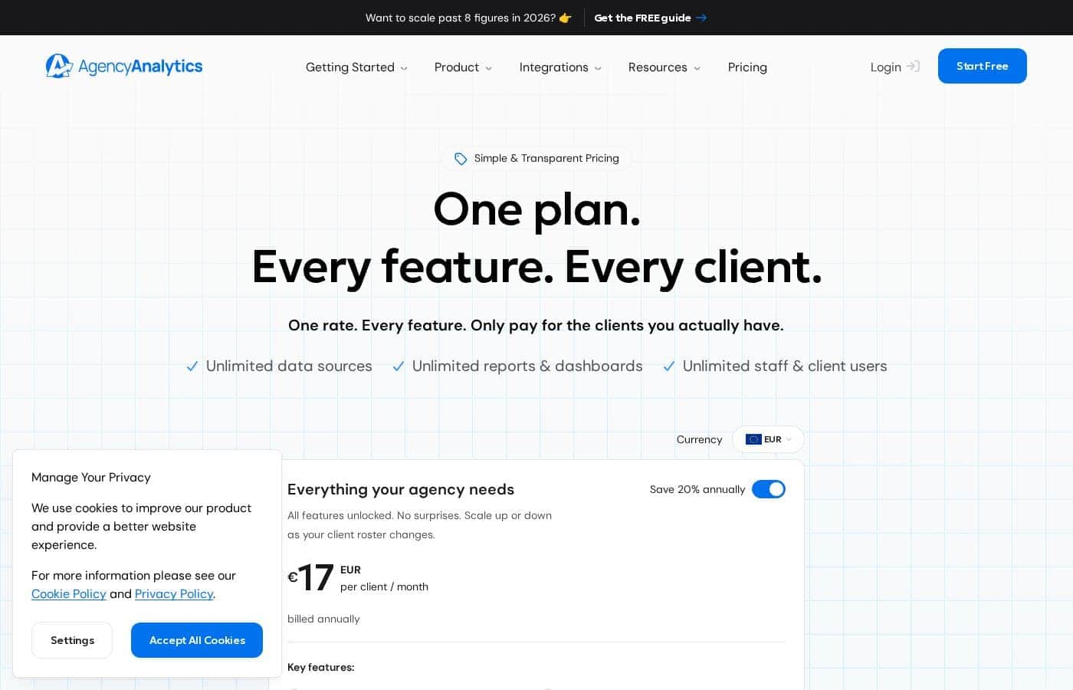Click Accept All Cookies
Viewport: 1073px width, 690px height.
(x=197, y=640)
